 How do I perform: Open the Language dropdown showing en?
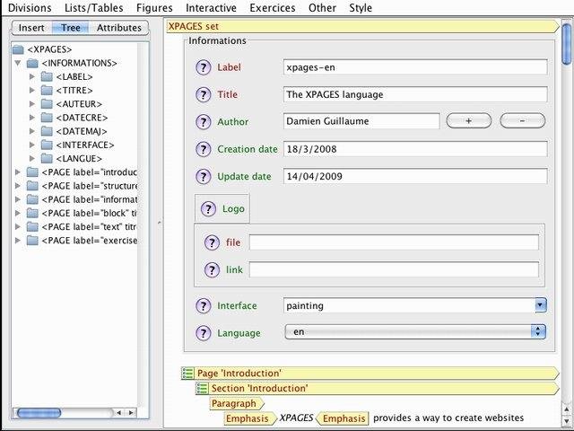[538, 331]
